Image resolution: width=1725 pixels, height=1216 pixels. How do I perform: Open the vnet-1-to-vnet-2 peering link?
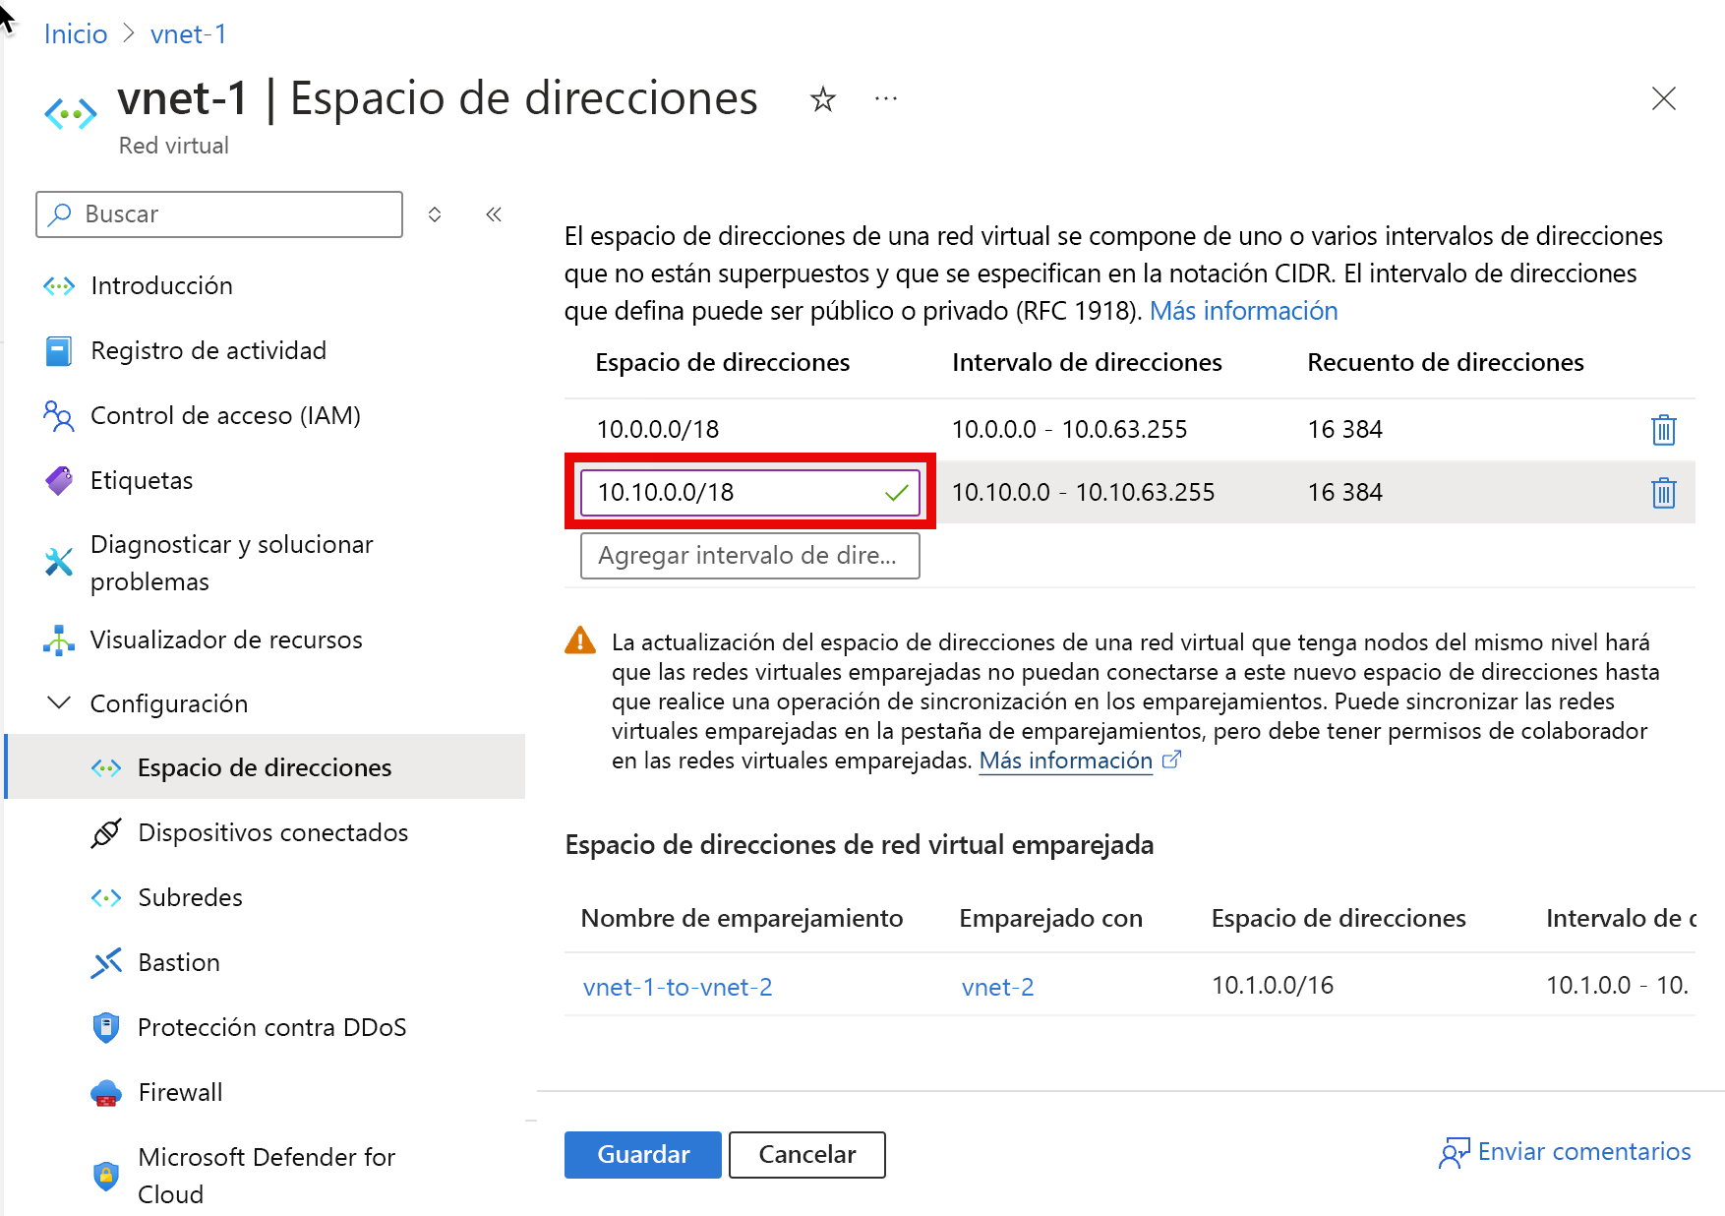(x=677, y=987)
